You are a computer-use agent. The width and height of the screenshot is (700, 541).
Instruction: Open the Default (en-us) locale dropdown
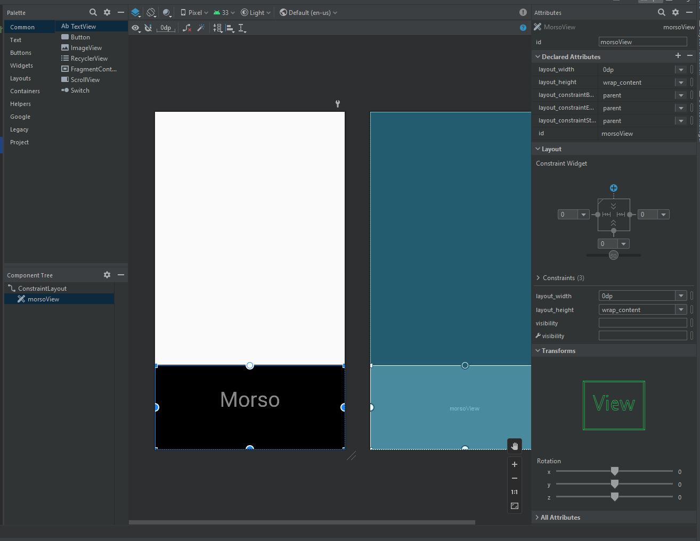[x=308, y=12]
